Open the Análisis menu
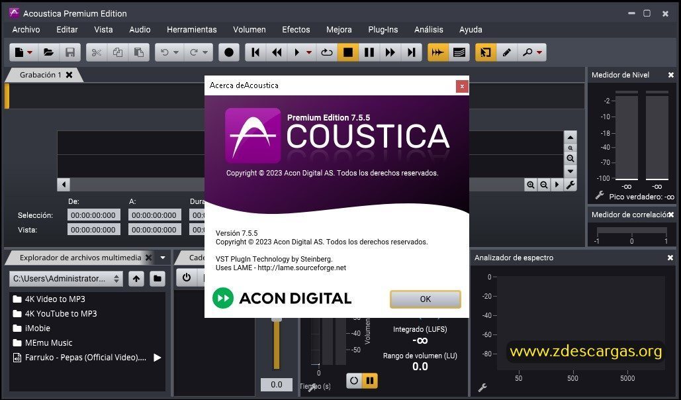 [x=429, y=30]
